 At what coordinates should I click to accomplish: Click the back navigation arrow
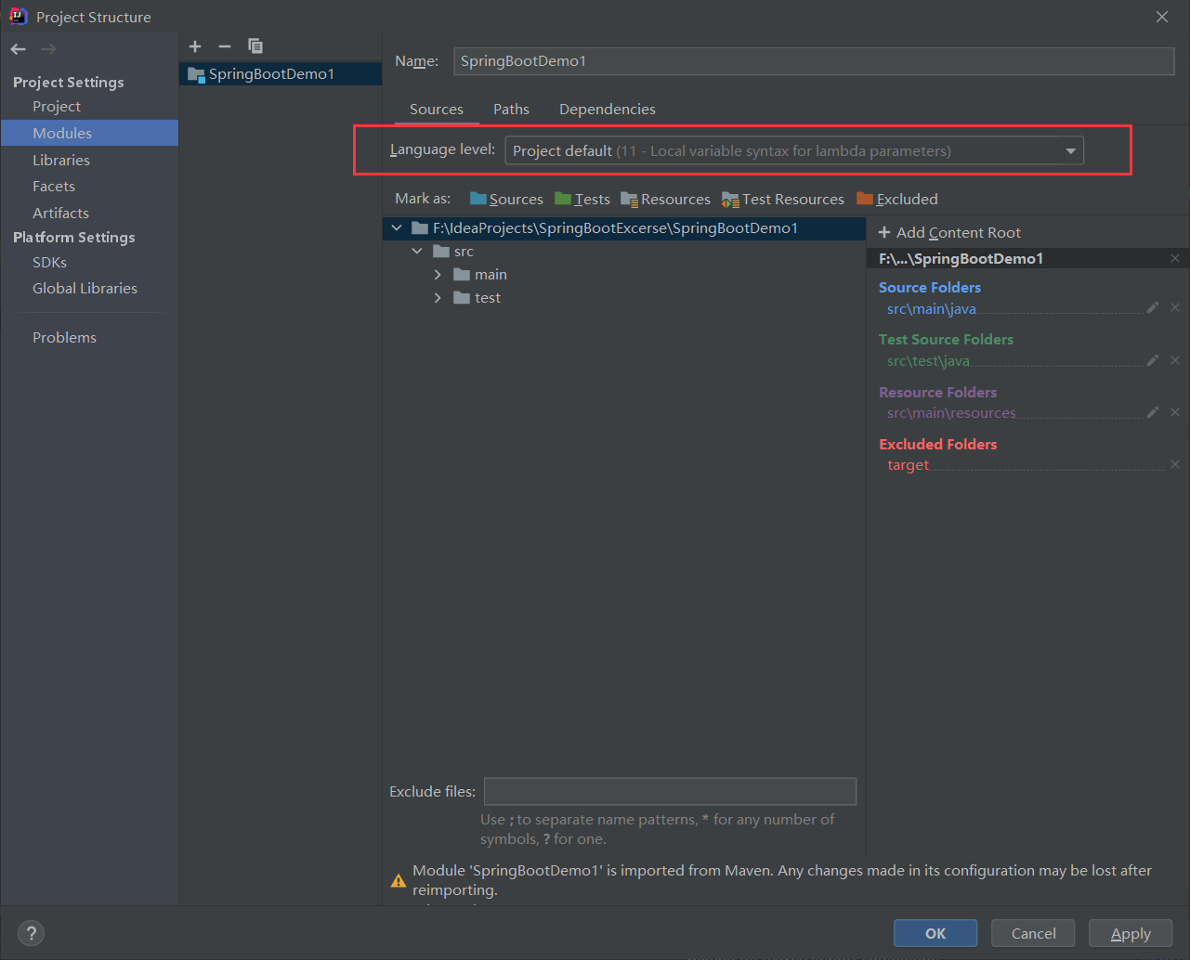(x=19, y=49)
